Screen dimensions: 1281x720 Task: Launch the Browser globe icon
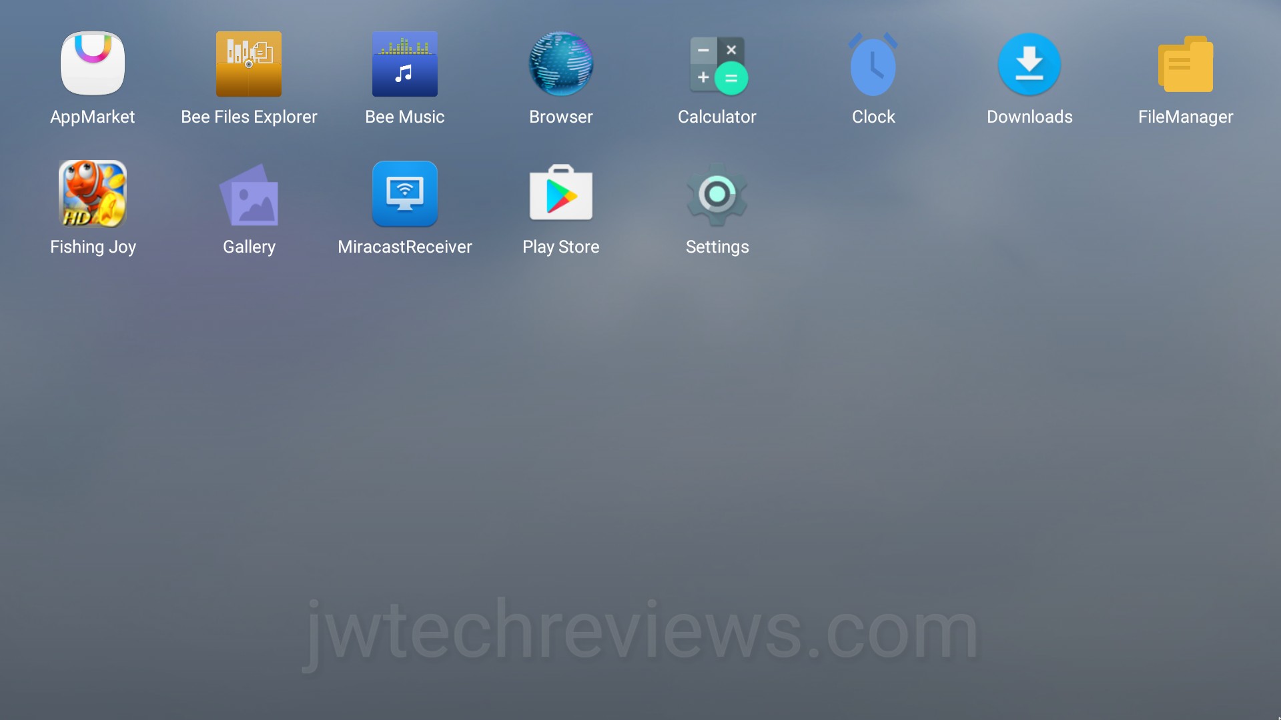pos(561,64)
